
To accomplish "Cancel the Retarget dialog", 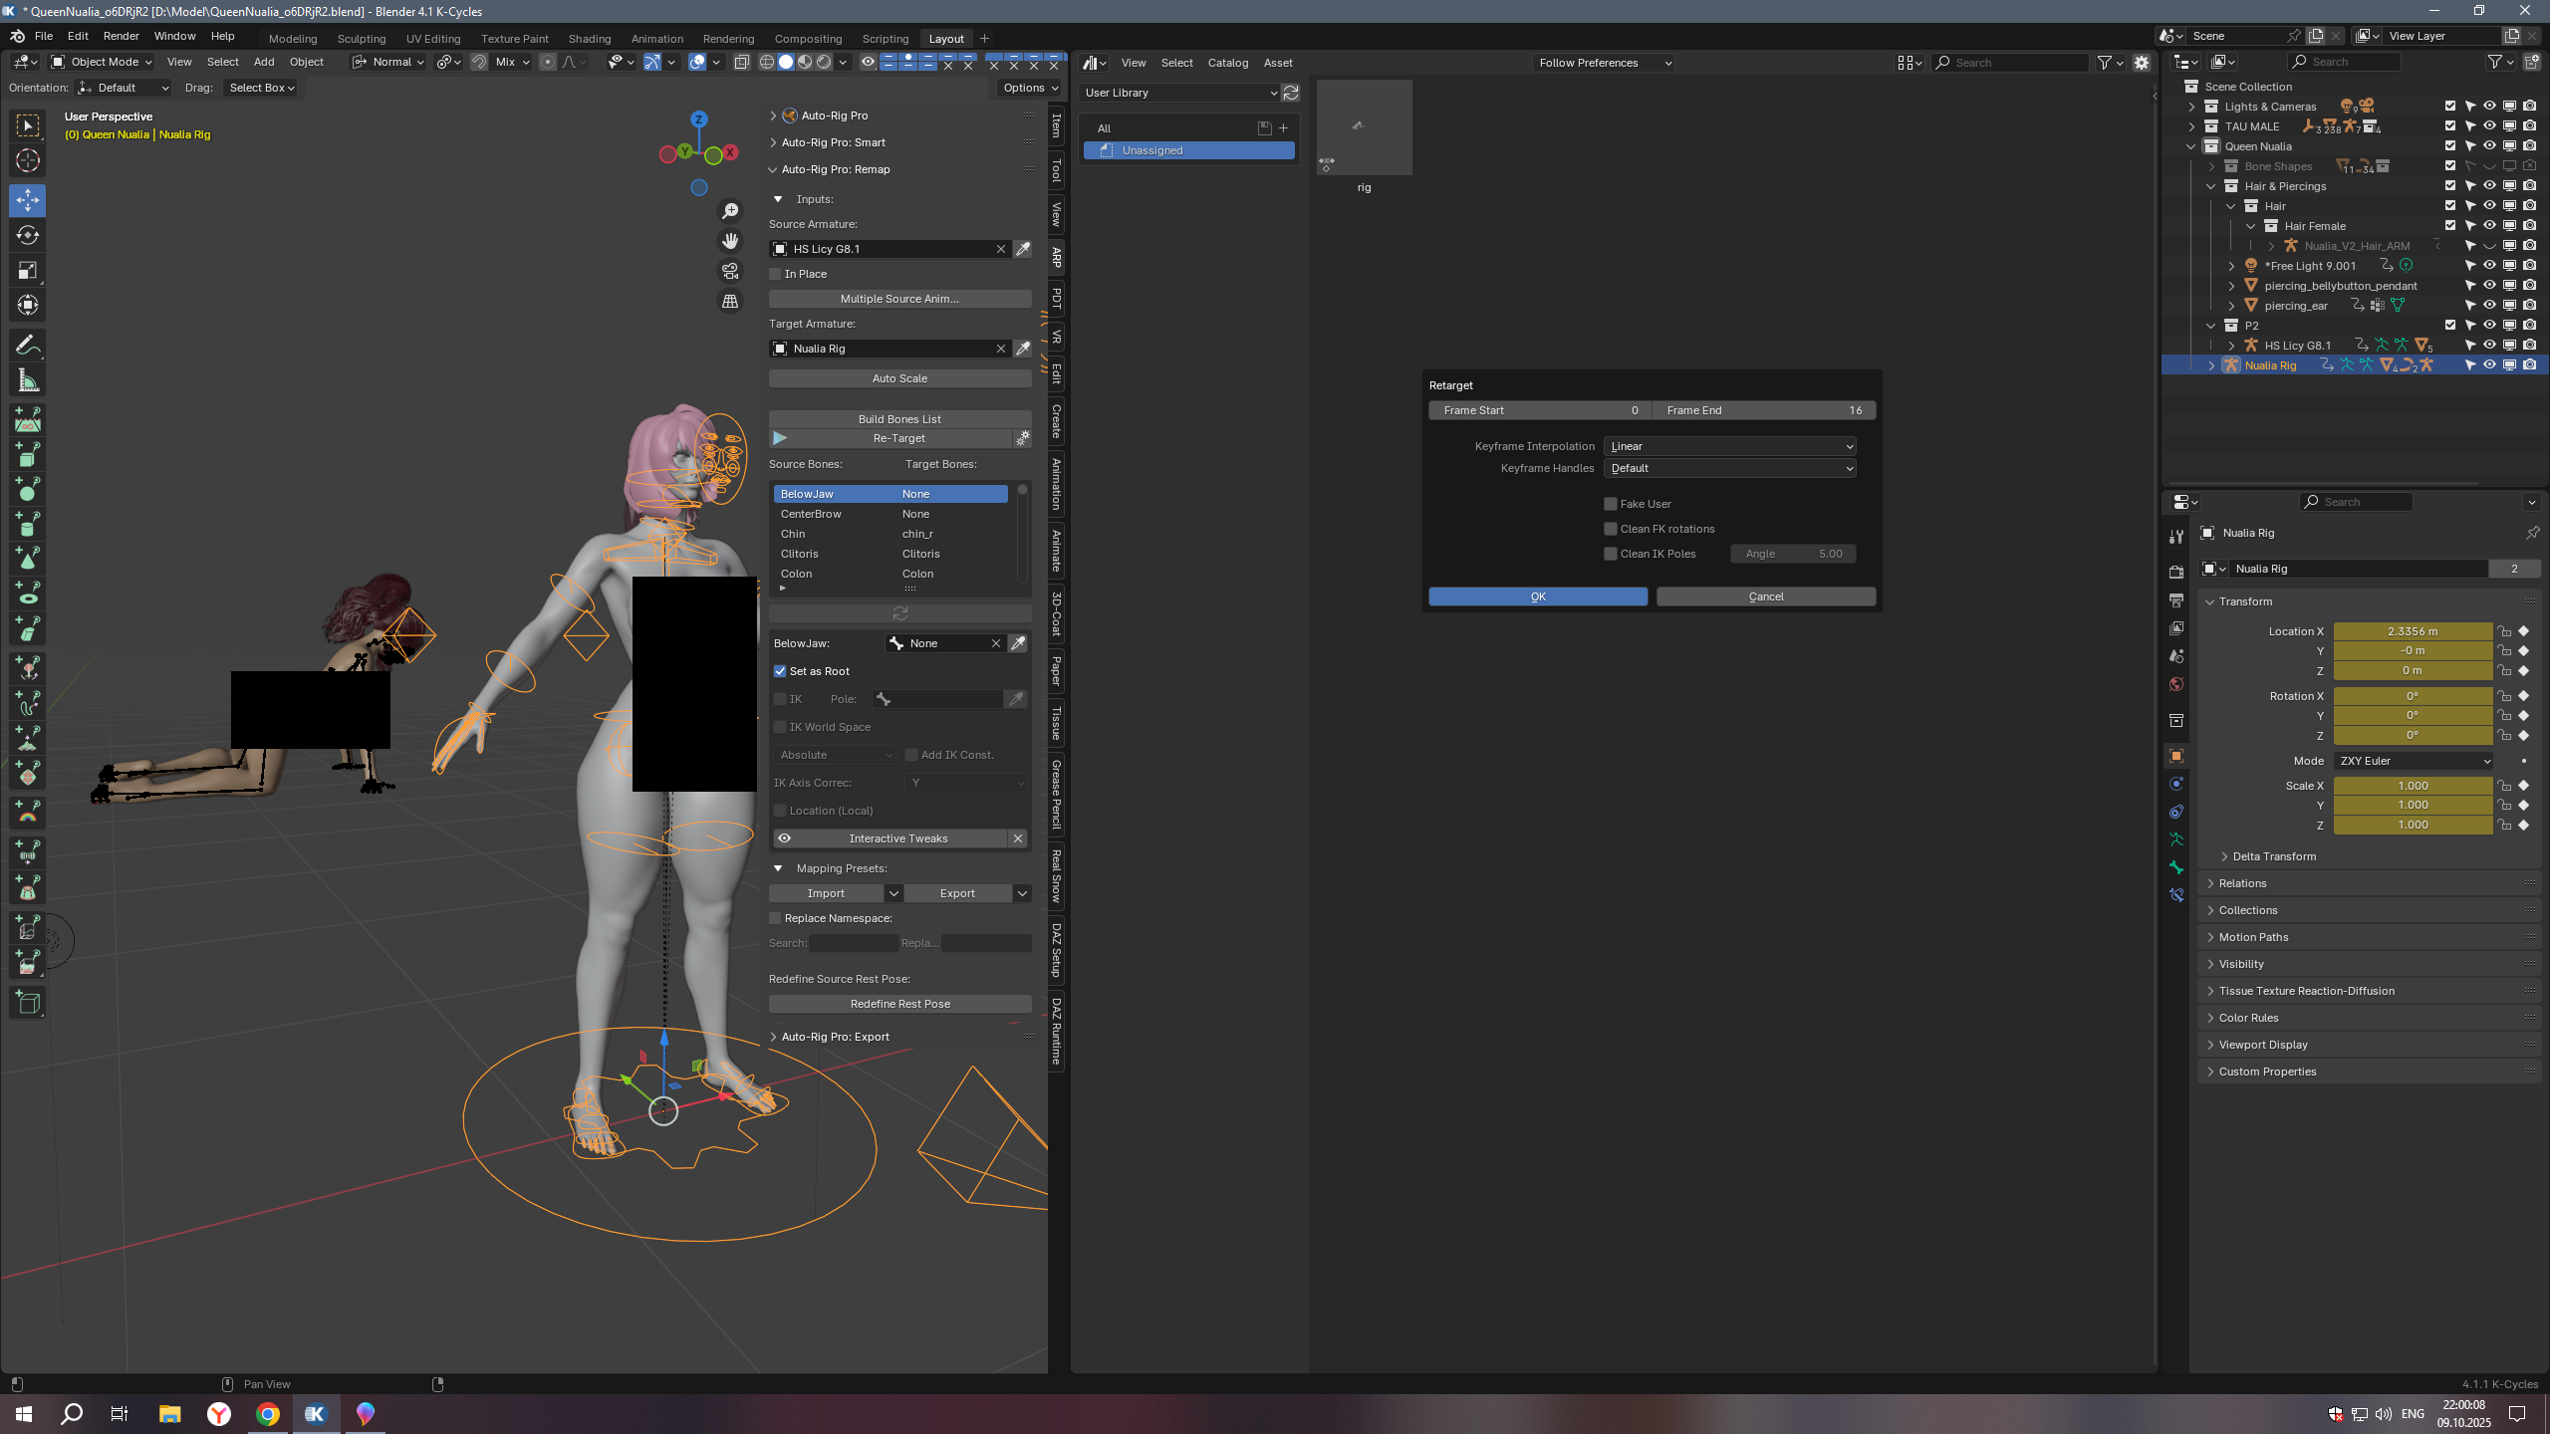I will [x=1766, y=597].
